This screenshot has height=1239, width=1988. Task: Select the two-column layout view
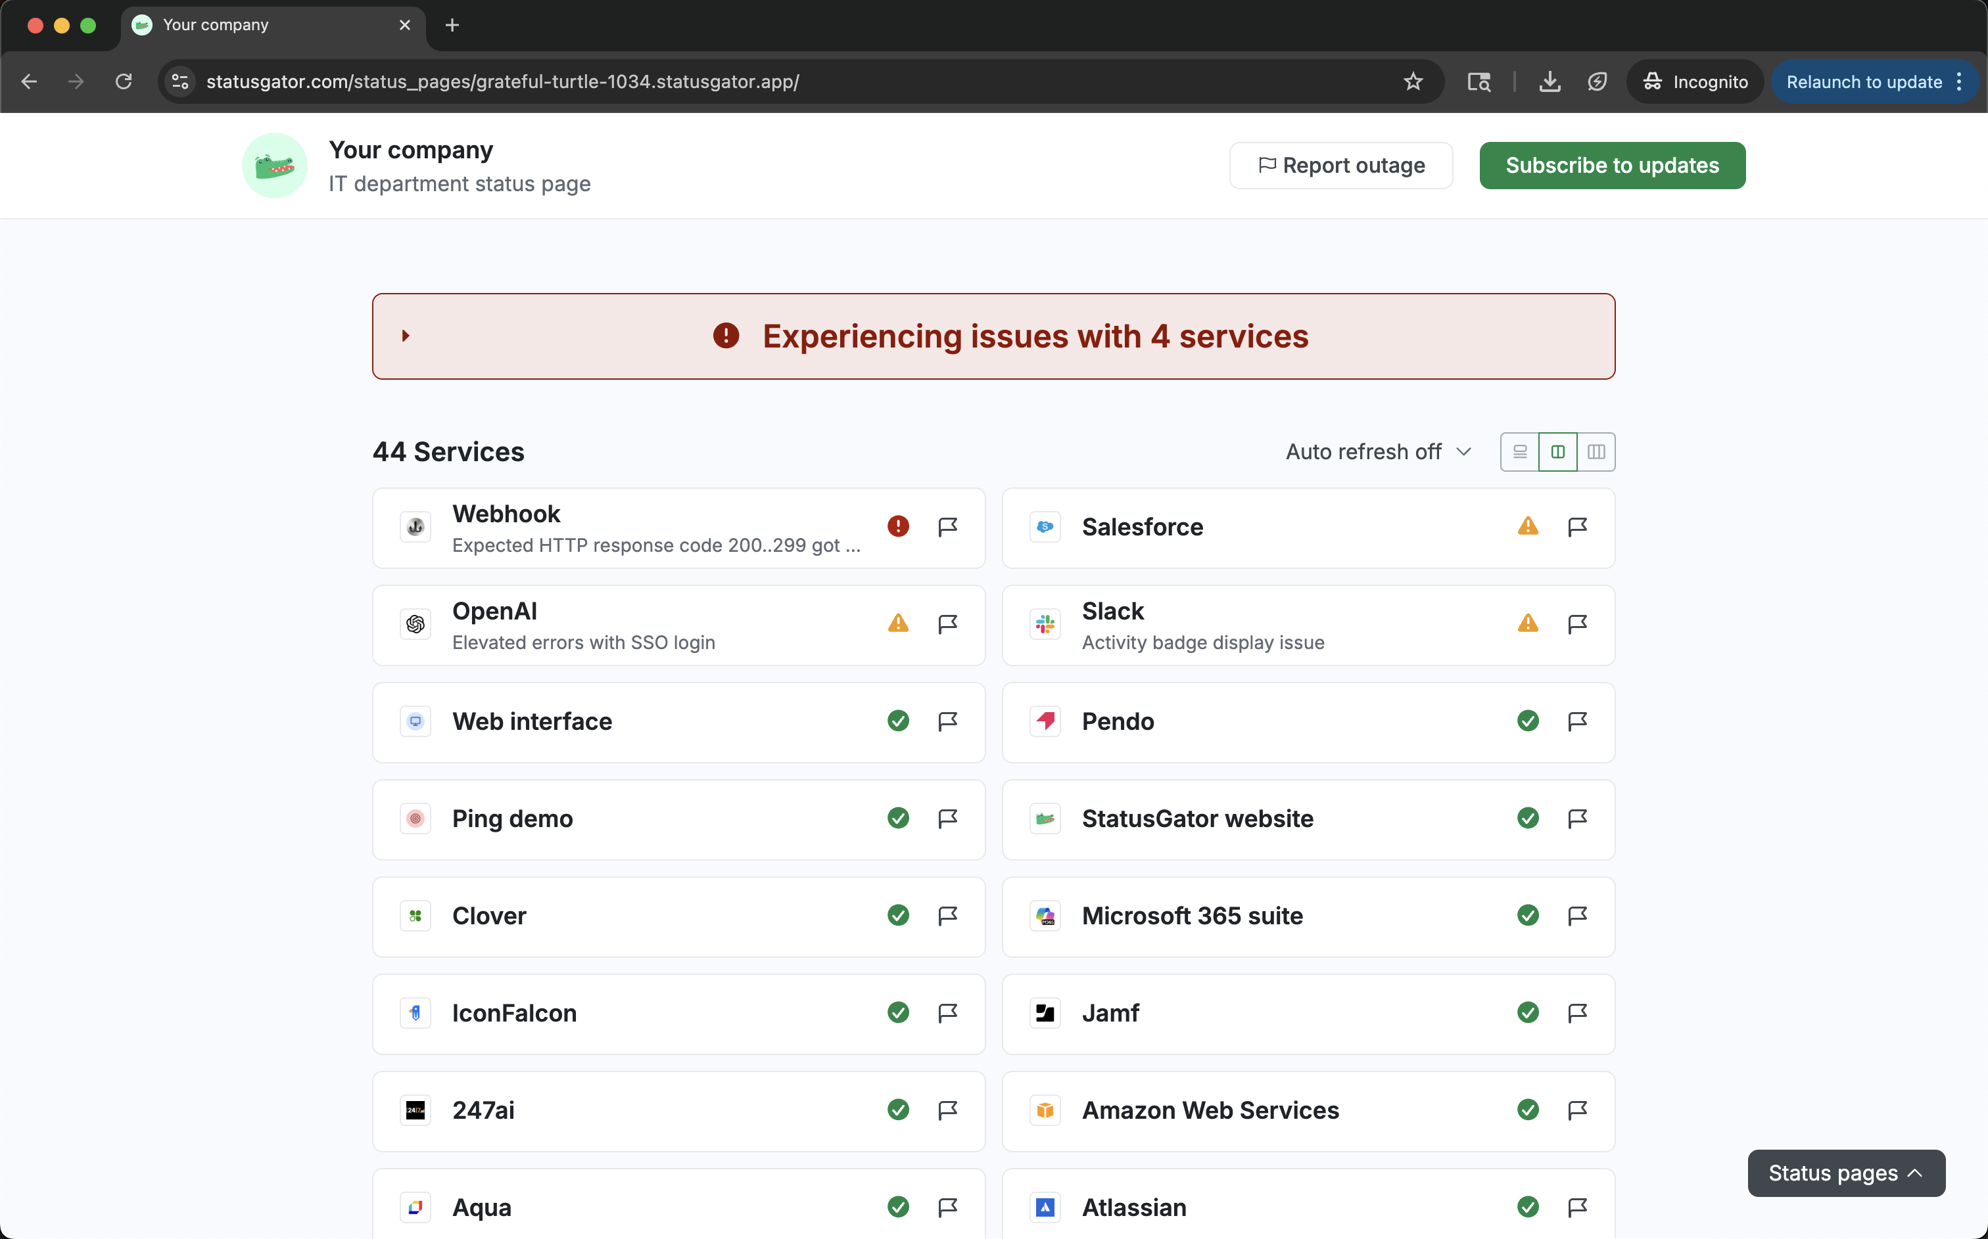[x=1557, y=453]
